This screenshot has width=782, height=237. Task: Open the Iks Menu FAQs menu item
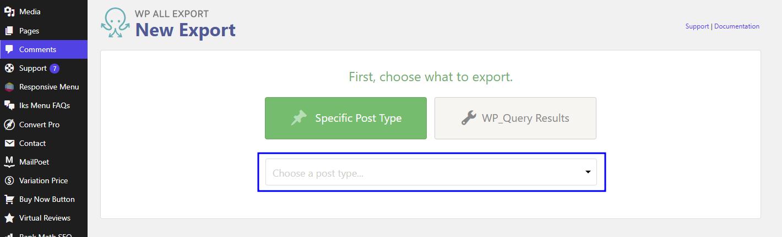(x=44, y=105)
